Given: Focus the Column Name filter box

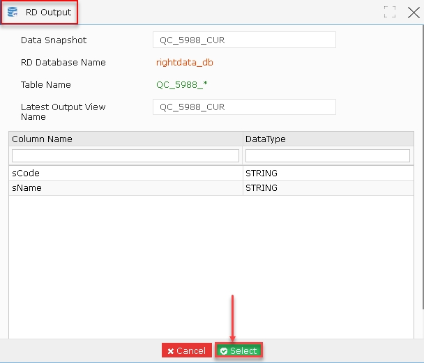Looking at the screenshot, I should coord(126,156).
